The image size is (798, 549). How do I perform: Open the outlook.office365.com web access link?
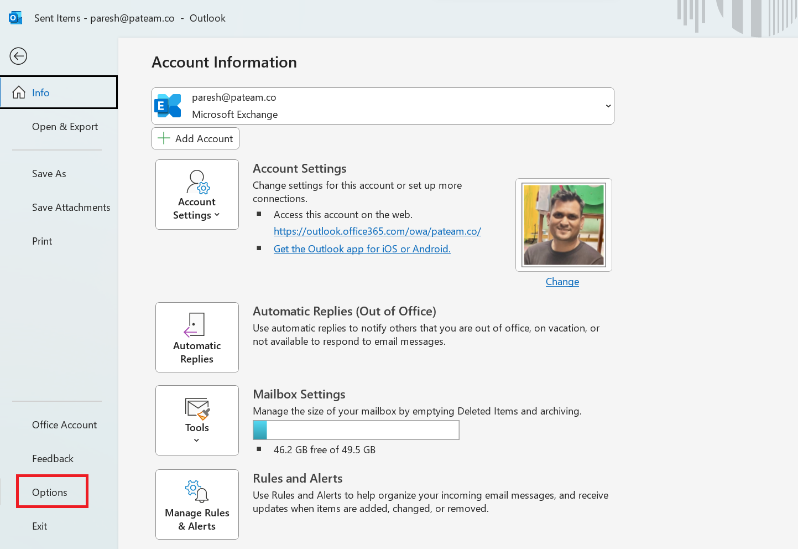[x=377, y=231]
